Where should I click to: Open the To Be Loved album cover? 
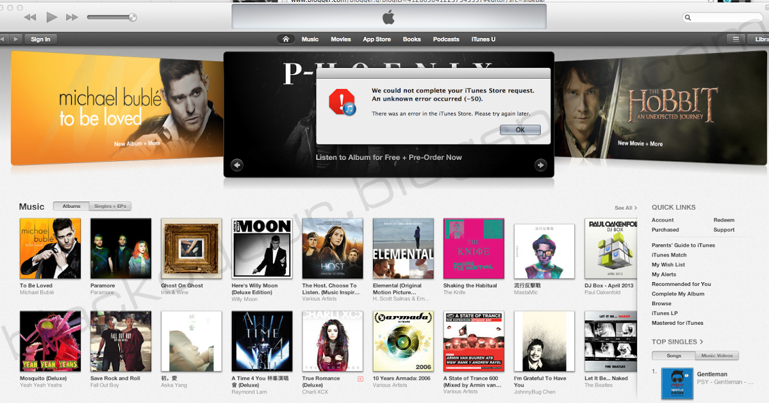pos(50,249)
